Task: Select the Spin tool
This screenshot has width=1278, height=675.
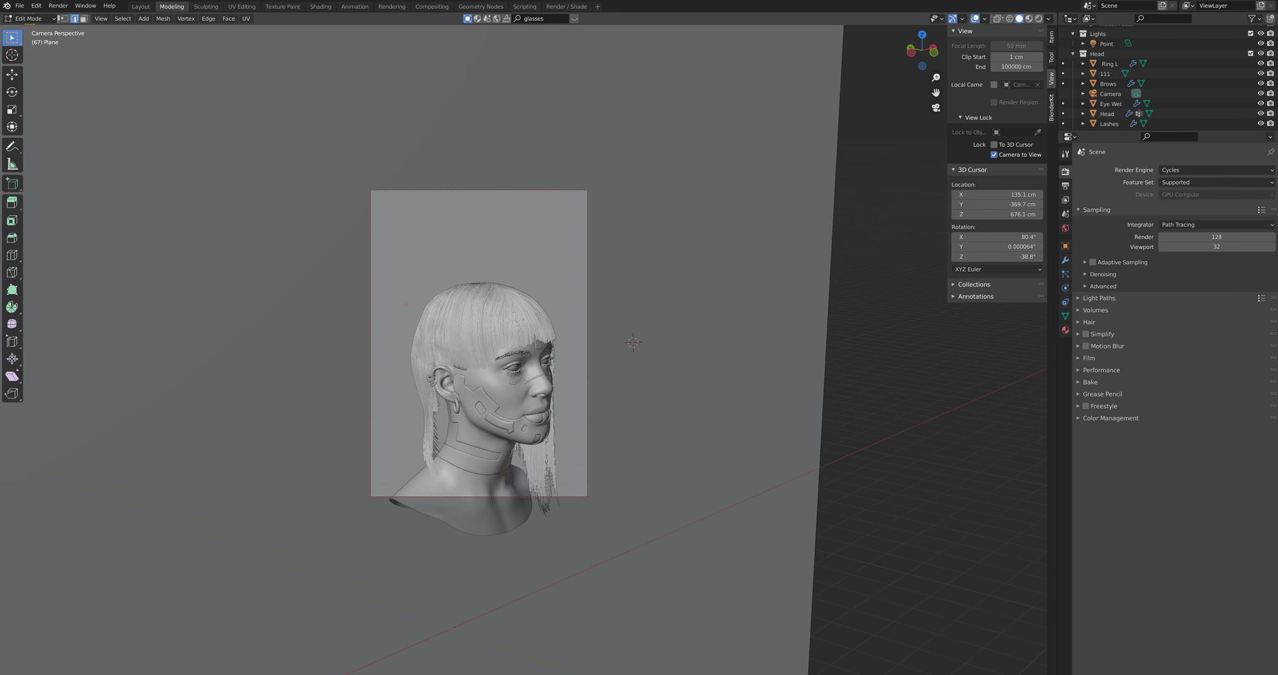Action: (x=12, y=307)
